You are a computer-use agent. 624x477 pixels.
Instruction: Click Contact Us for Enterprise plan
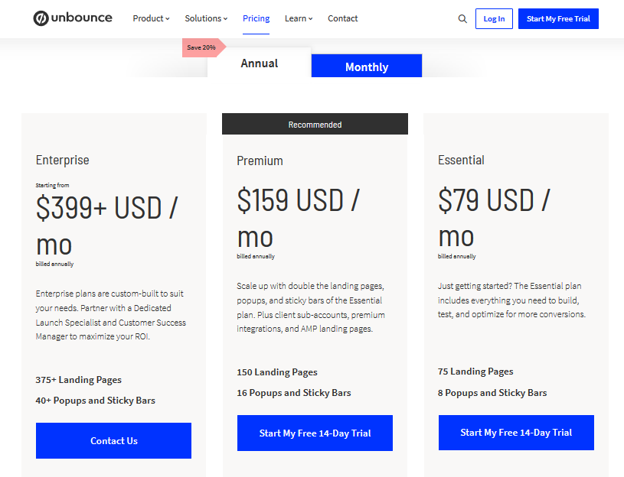(x=113, y=440)
